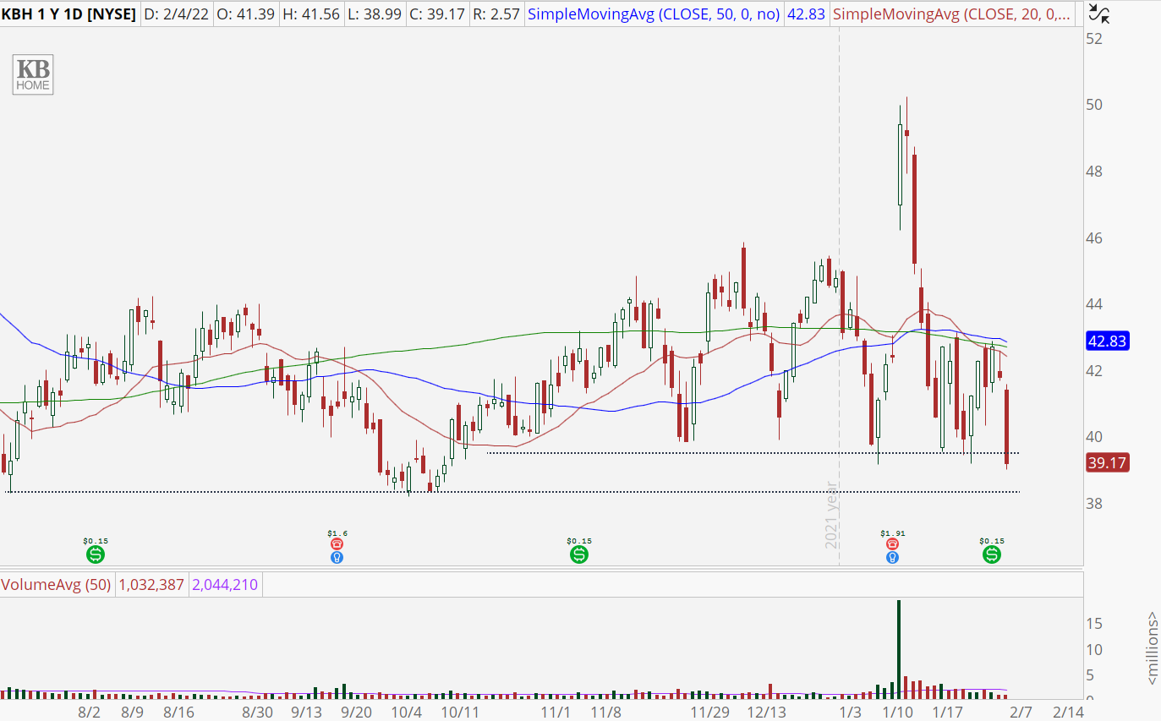
Task: Click the VolumeAvg (50) study label
Action: pyautogui.click(x=56, y=584)
